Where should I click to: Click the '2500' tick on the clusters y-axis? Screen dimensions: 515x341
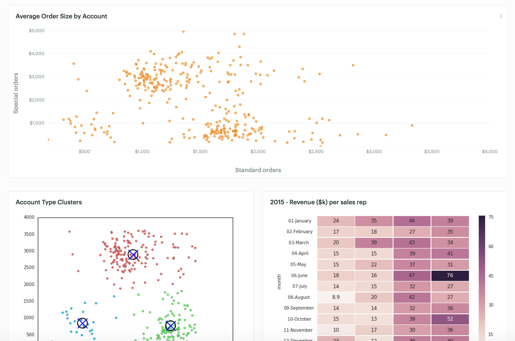tap(29, 267)
